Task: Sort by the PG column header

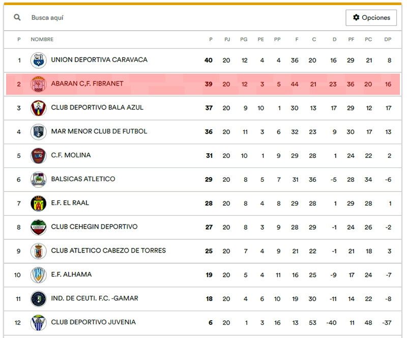Action: point(244,39)
